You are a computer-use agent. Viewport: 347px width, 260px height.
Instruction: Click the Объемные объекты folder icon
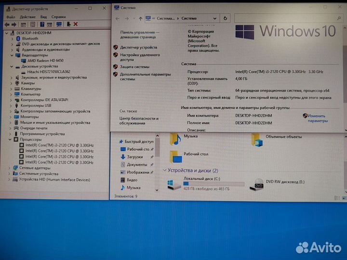[257, 140]
